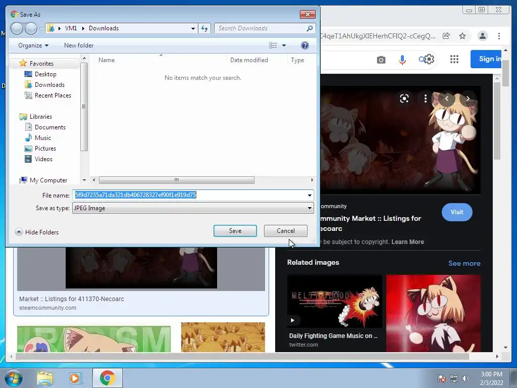Start voice search with microphone icon
The image size is (517, 388).
tap(402, 60)
